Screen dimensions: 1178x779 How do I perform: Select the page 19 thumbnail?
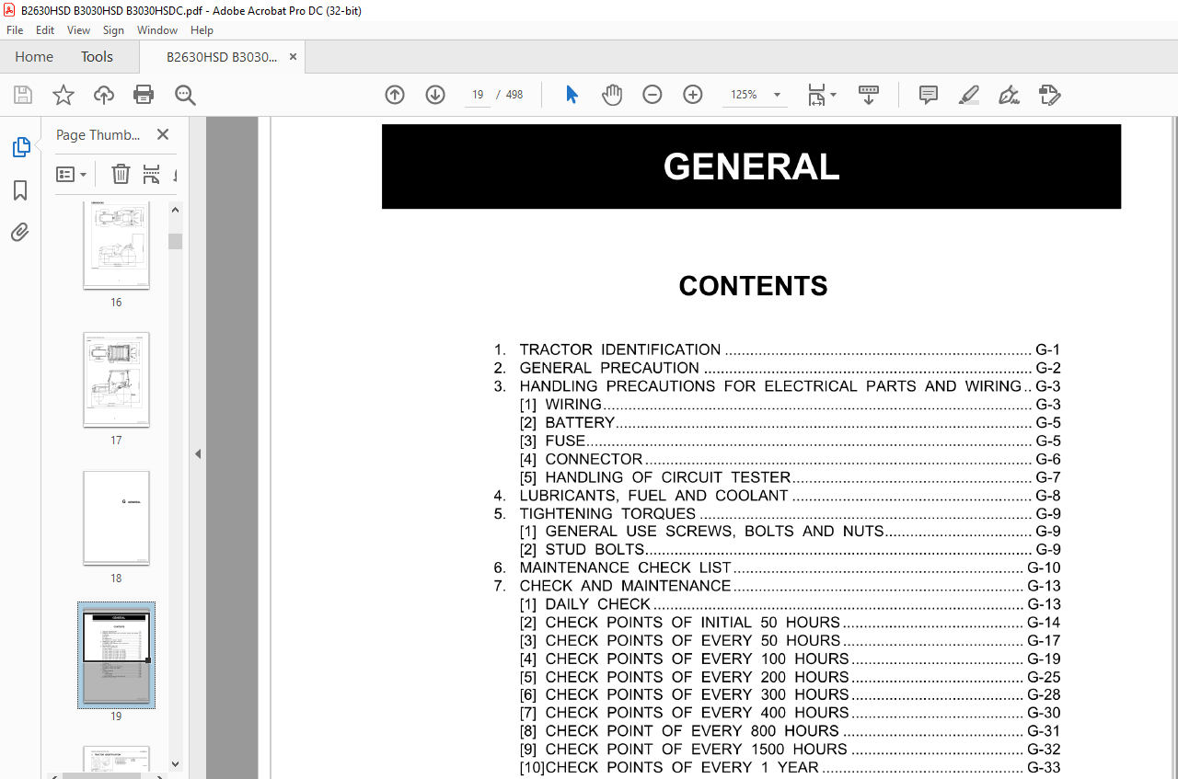(x=116, y=656)
